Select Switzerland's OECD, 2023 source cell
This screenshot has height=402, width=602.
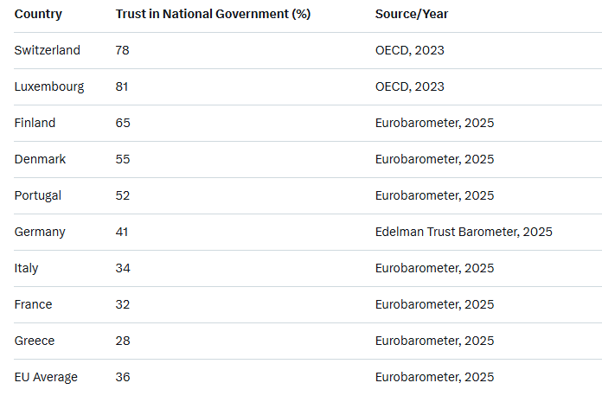410,50
